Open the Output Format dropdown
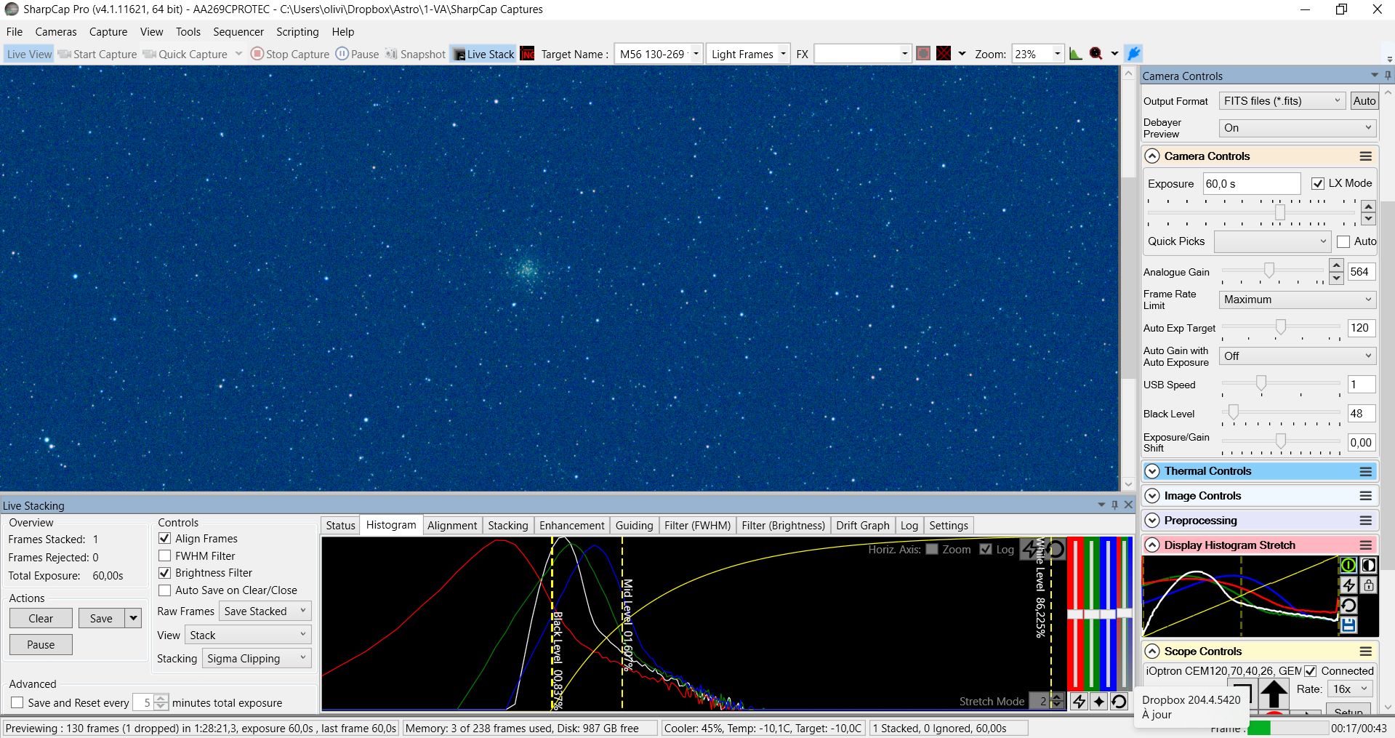Image resolution: width=1395 pixels, height=738 pixels. click(1282, 101)
